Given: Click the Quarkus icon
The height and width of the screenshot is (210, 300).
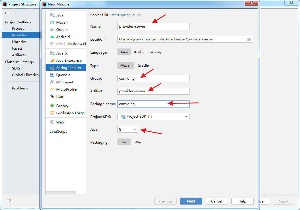Looking at the screenshot, I should [52, 75].
